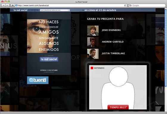167x114 pixels.
Task: Click the plus add-bookmark button
Action: pyautogui.click(x=13, y=5)
